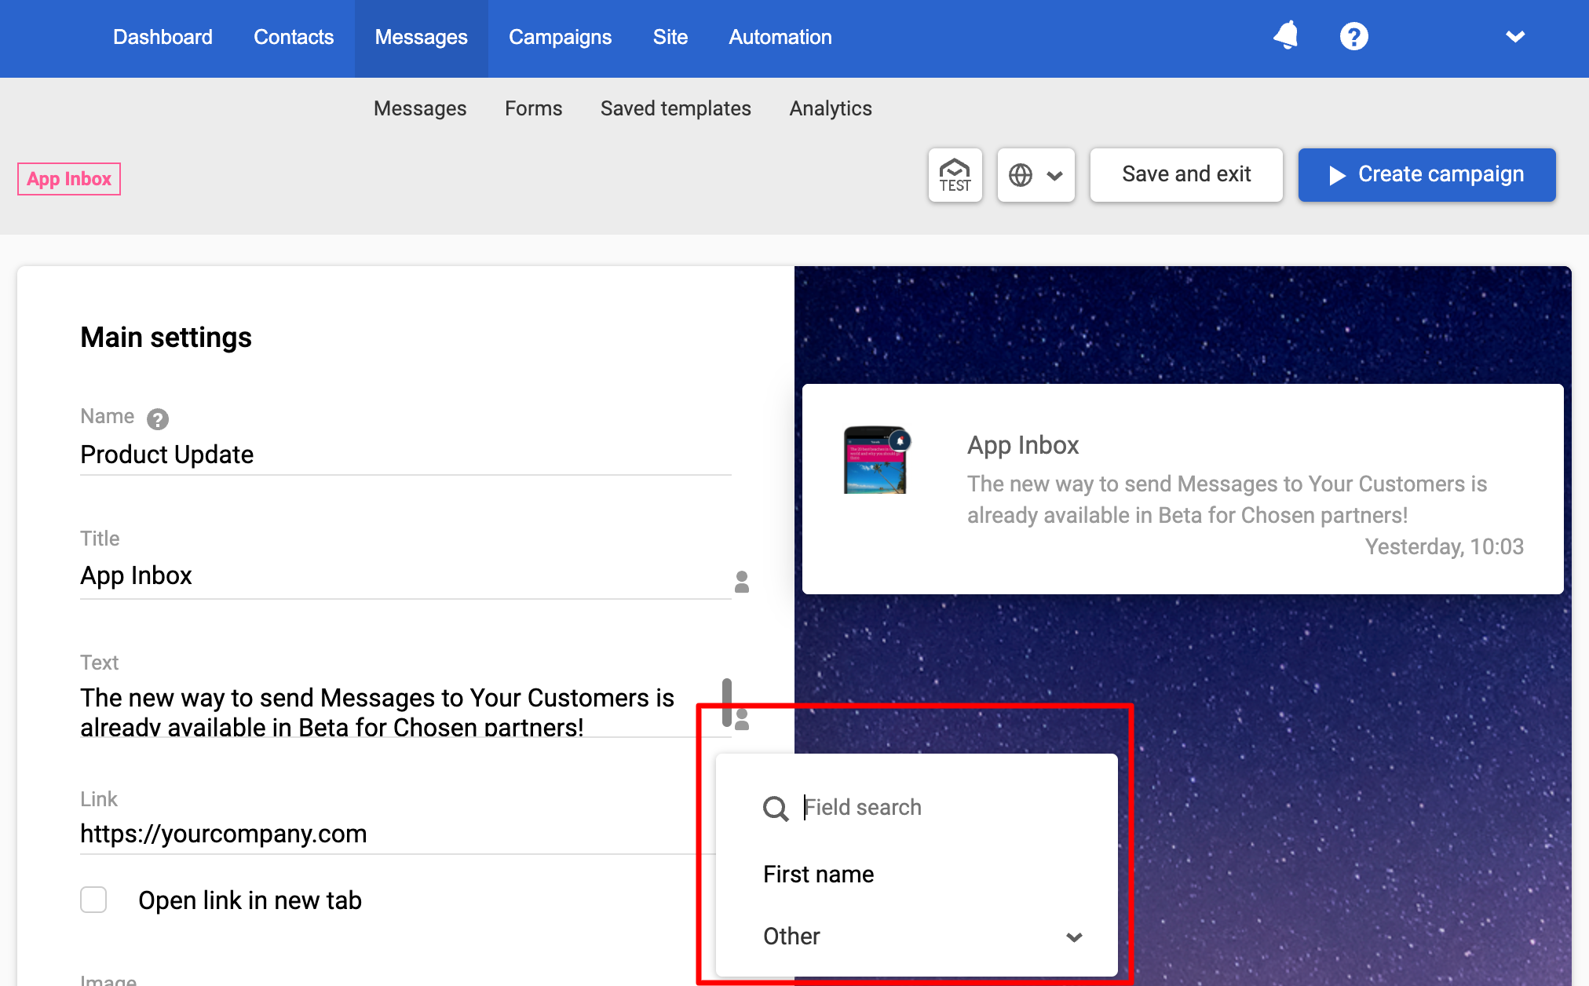Click the personalization person icon beside Text

coord(743,720)
